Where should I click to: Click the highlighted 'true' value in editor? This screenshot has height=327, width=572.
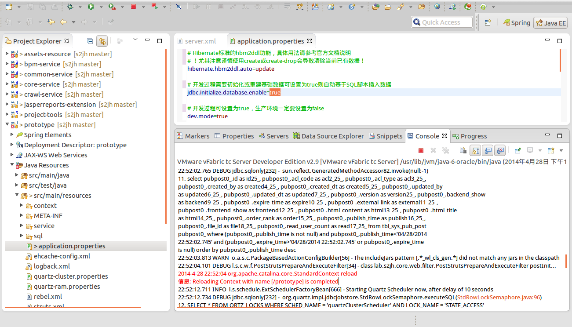pyautogui.click(x=275, y=92)
